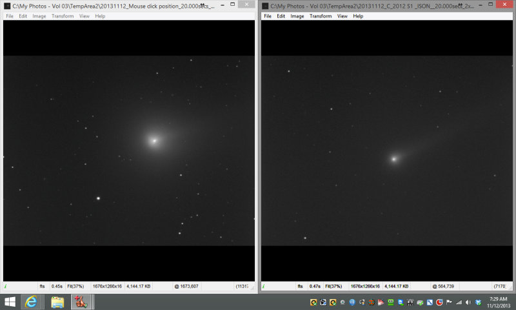
Task: Click the comet ISON nucleus in the right window image
Action: 394,159
